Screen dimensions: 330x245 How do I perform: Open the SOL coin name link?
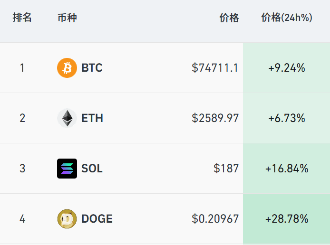[92, 169]
